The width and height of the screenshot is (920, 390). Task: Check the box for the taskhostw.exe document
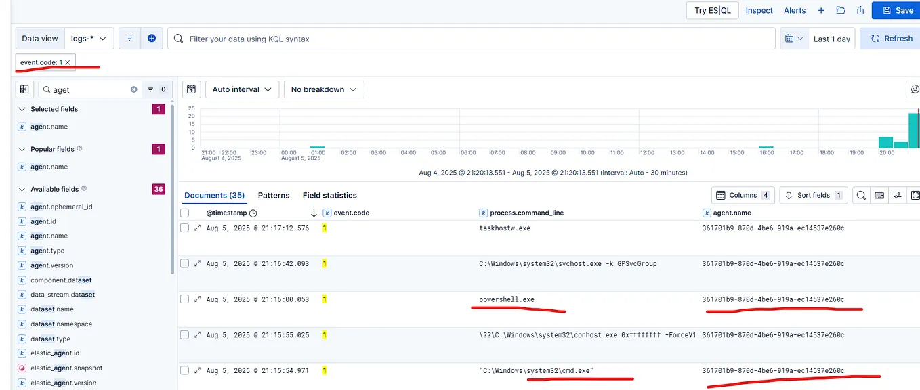(x=184, y=227)
